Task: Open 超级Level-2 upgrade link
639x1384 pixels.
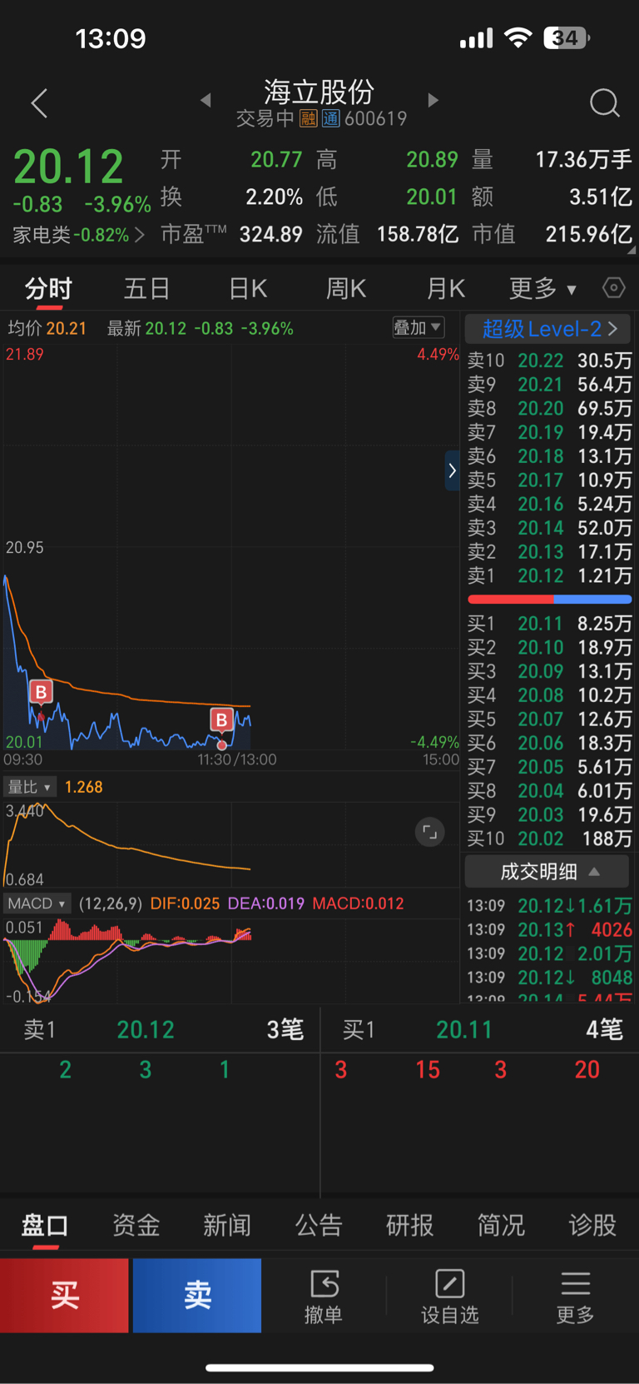Action: point(548,329)
